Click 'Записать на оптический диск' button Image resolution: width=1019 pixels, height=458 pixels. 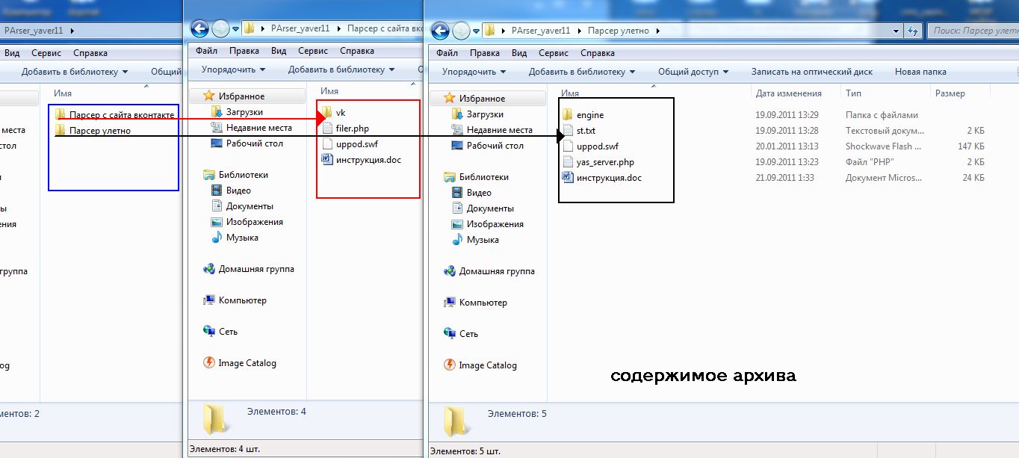pos(812,72)
